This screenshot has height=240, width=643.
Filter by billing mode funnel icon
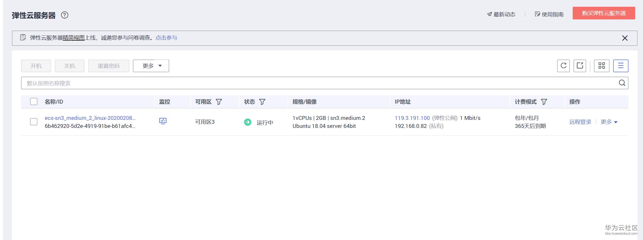pyautogui.click(x=544, y=102)
